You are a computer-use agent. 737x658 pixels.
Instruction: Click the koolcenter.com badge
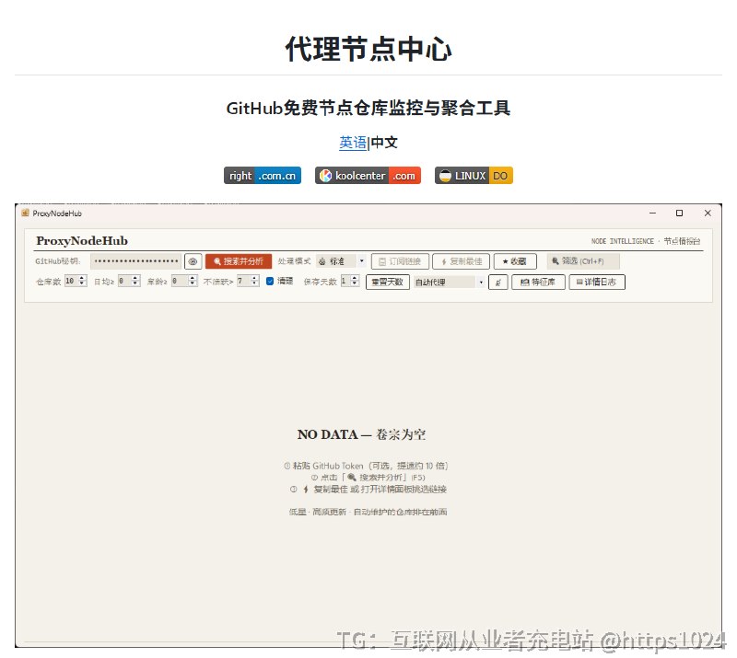tap(368, 176)
